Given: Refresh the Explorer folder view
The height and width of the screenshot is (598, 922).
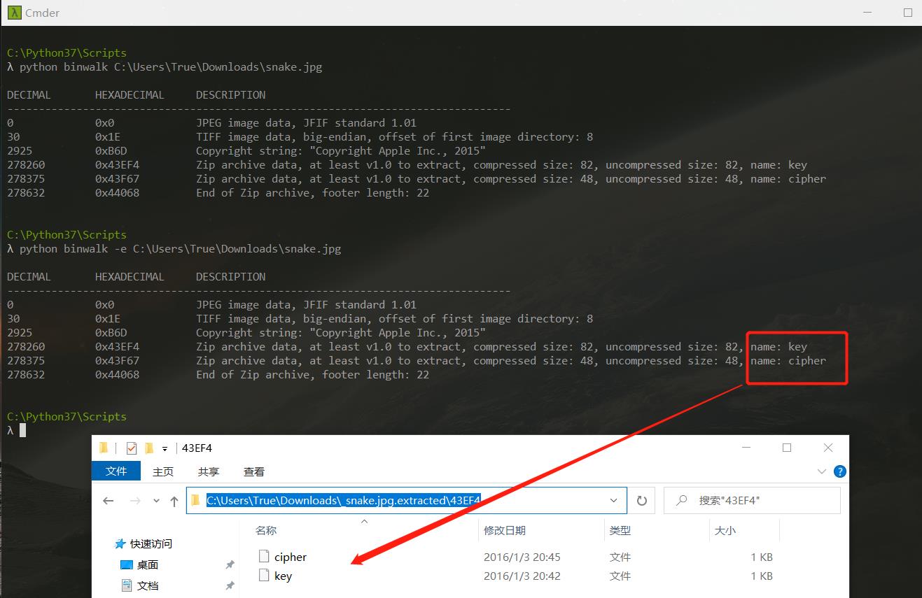Looking at the screenshot, I should coord(641,501).
